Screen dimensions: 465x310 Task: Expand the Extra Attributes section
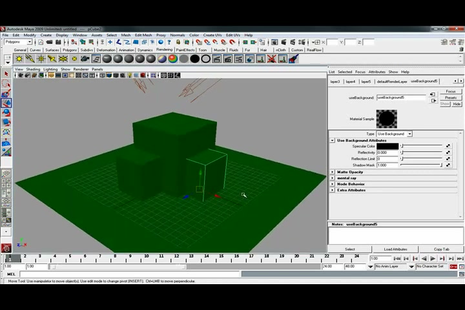click(x=333, y=190)
